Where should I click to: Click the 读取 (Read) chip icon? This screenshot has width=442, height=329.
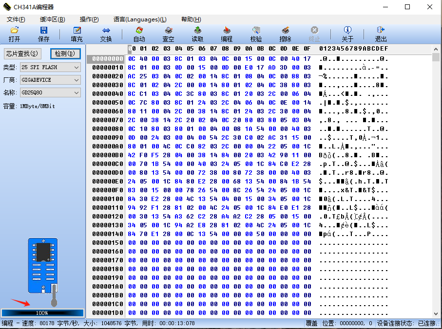click(197, 34)
